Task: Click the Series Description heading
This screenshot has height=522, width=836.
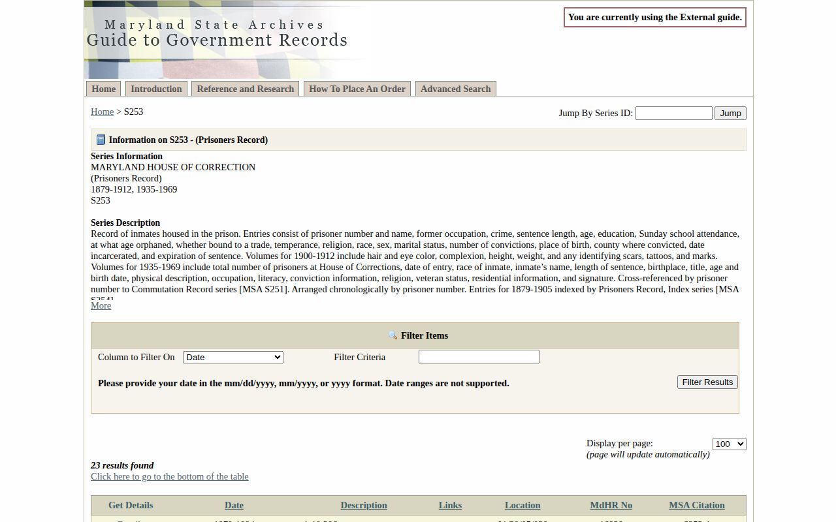Action: point(125,223)
